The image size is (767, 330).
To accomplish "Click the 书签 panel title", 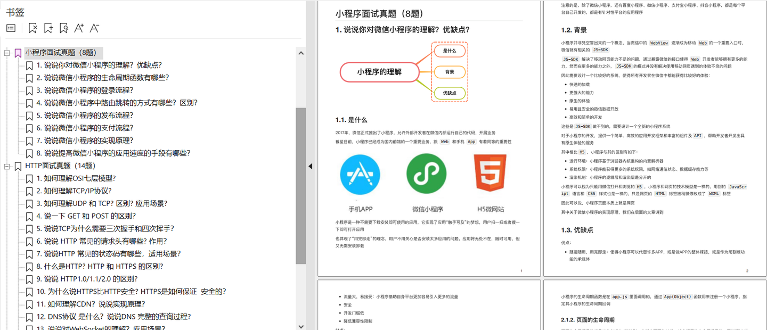I will (x=15, y=12).
